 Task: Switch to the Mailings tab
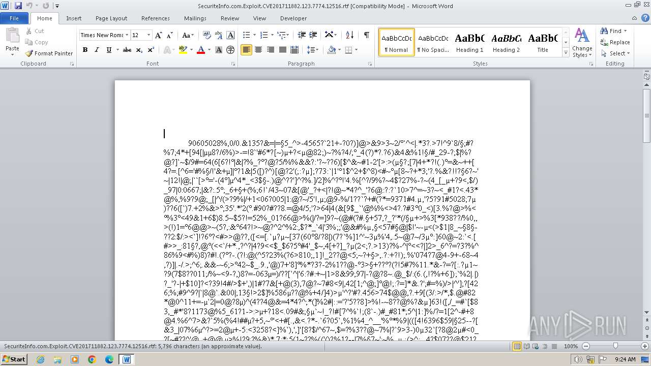coord(195,18)
